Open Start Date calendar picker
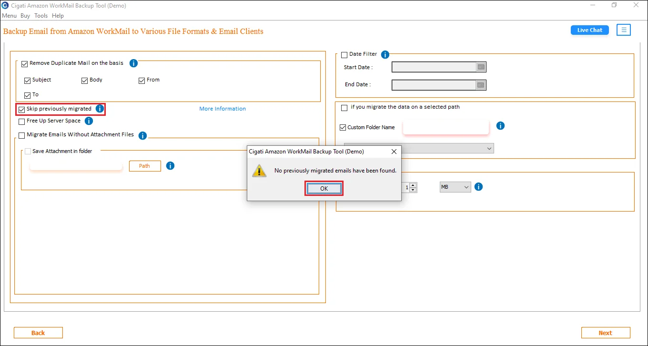648x346 pixels. [481, 67]
